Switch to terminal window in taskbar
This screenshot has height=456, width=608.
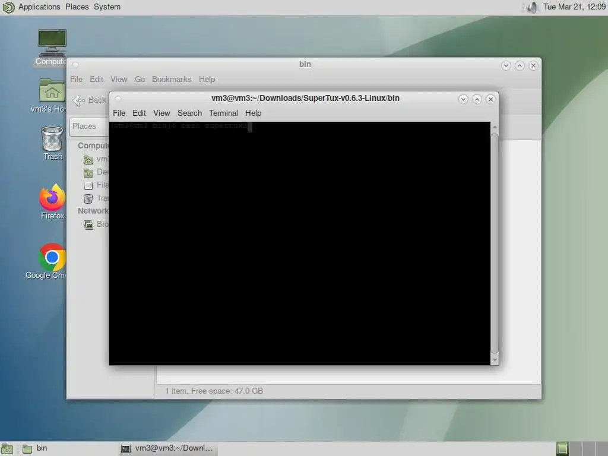(167, 449)
